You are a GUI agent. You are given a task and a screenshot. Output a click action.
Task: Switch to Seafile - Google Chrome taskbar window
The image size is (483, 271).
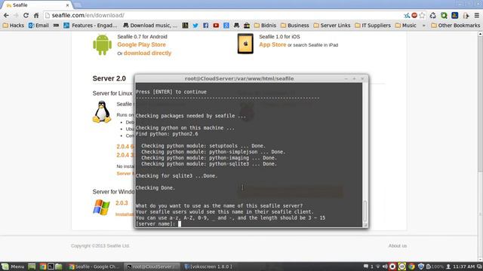94,266
